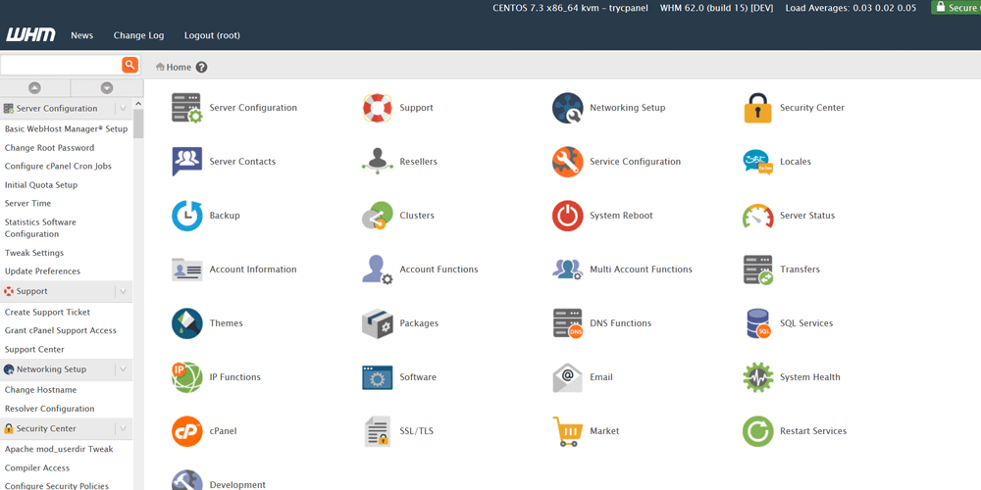Click Logout (root)
Viewport: 981px width, 490px height.
[x=212, y=35]
